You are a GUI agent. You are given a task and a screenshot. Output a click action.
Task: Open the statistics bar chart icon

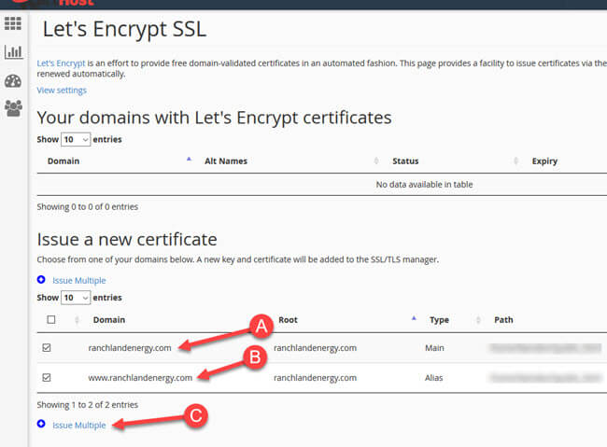[14, 51]
